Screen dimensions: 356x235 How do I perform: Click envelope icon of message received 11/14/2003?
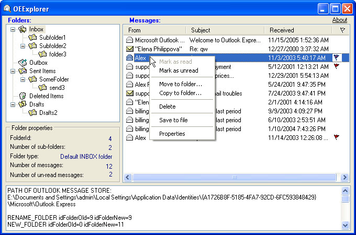[129, 138]
